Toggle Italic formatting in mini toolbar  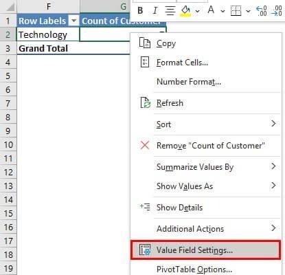pyautogui.click(x=155, y=10)
